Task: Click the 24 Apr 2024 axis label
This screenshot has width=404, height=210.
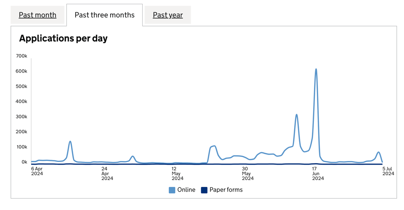Action: [x=107, y=174]
